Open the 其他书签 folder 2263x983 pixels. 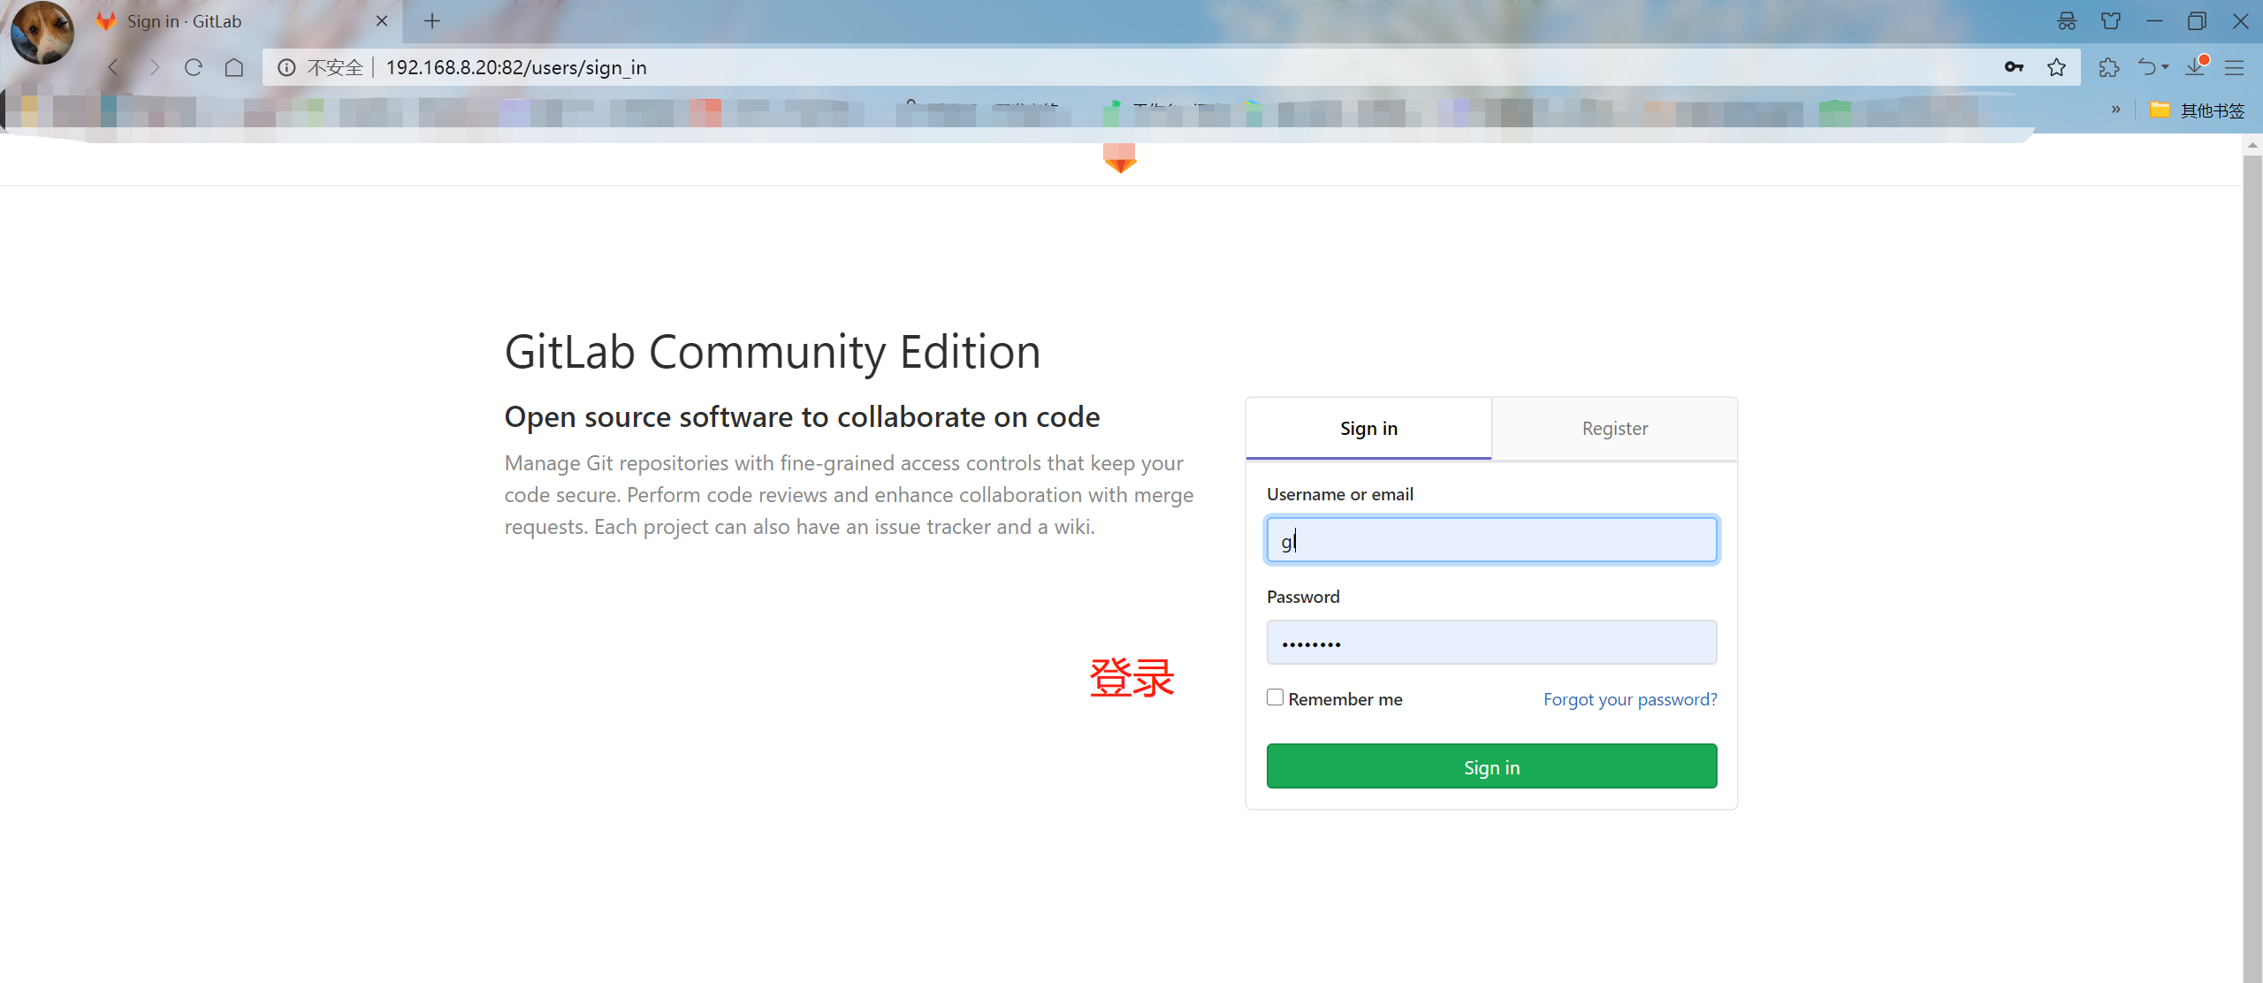click(x=2198, y=110)
